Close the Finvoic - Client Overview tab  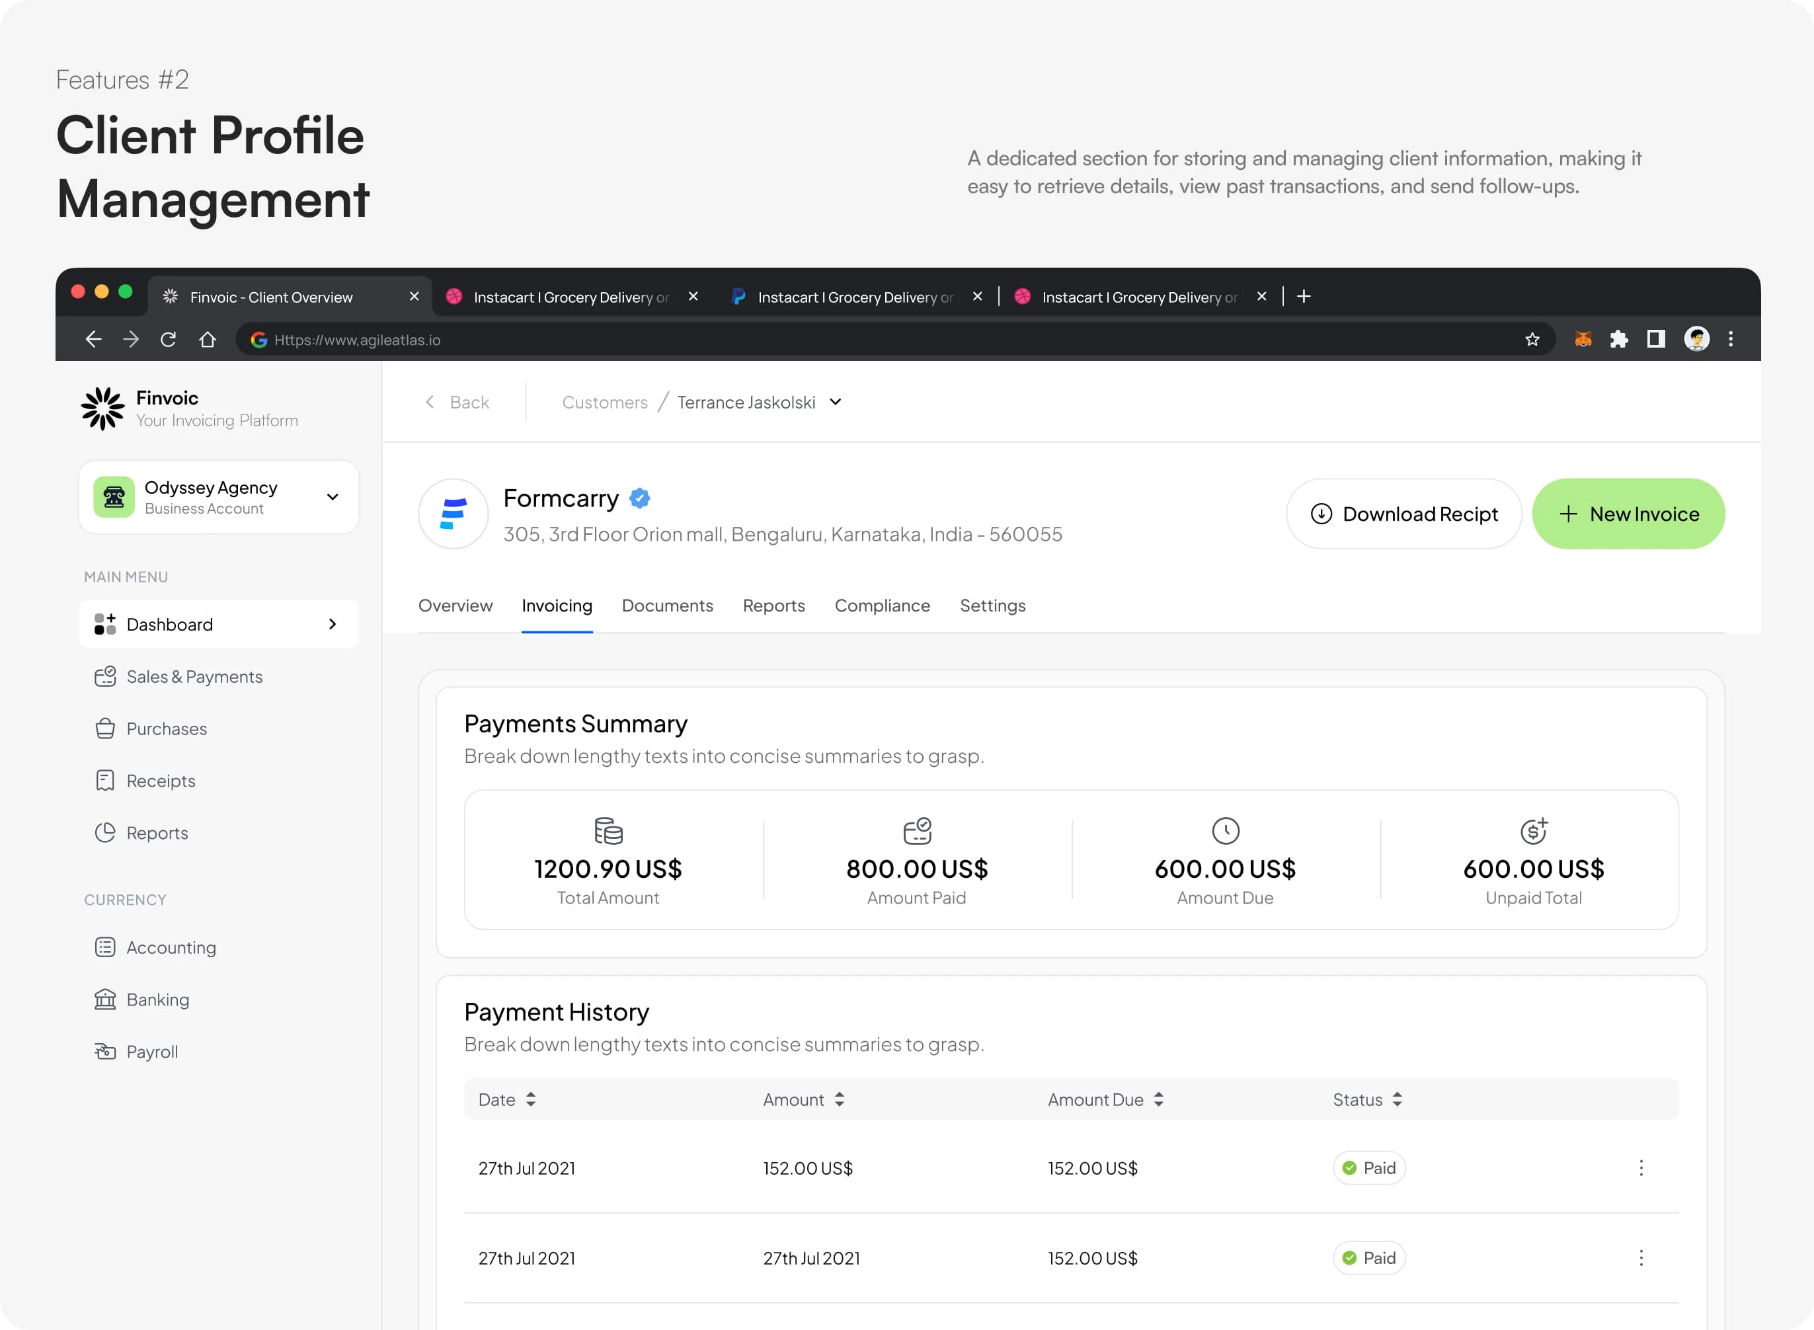point(414,296)
